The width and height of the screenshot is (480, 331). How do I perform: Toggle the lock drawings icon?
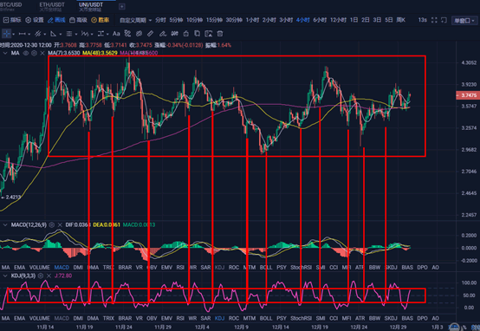click(185, 34)
